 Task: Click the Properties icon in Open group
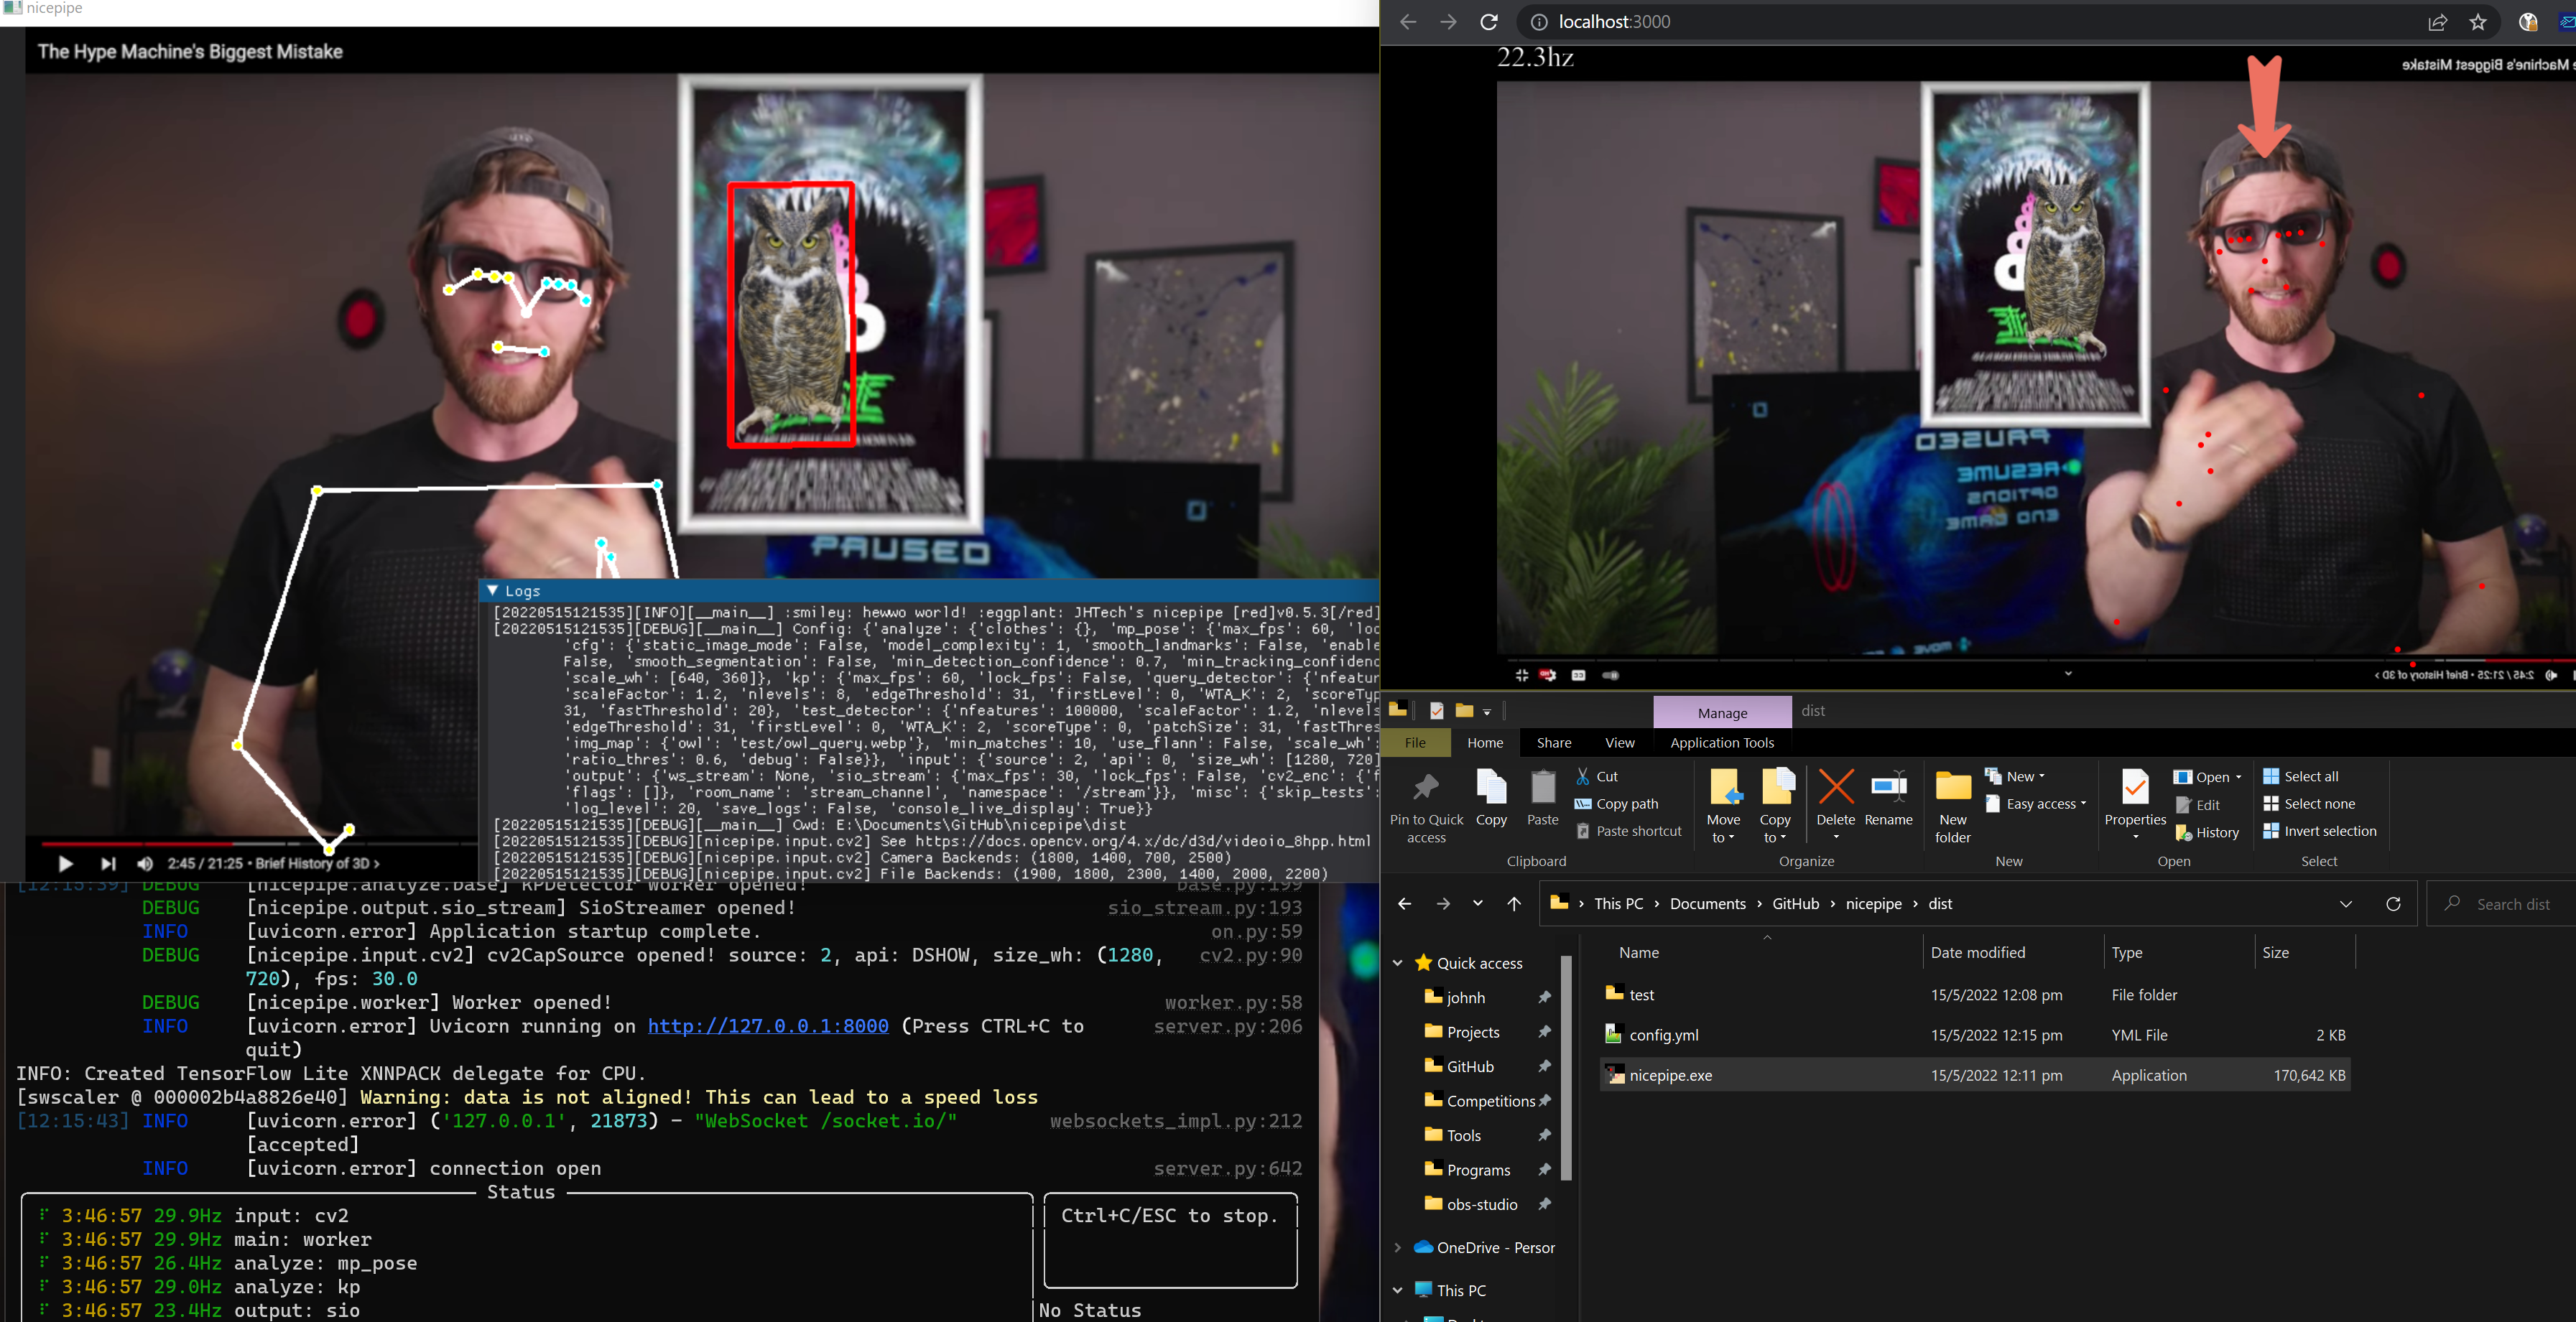click(x=2134, y=787)
